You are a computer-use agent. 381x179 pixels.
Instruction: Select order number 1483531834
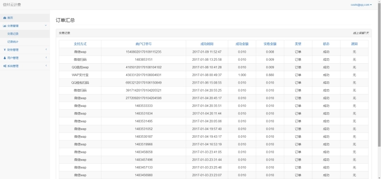coord(144,113)
